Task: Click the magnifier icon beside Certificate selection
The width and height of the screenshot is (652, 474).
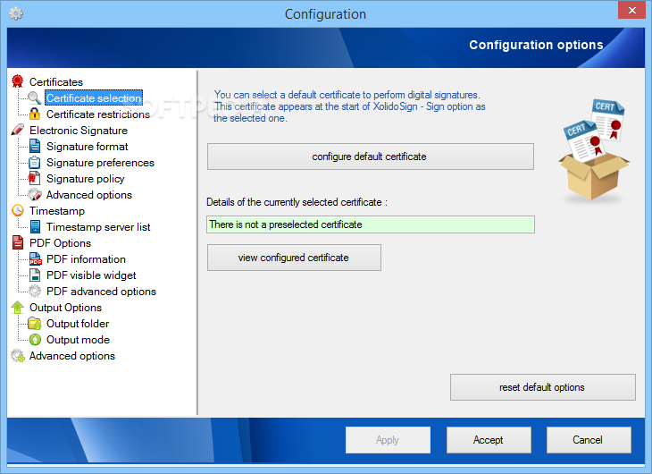Action: [x=35, y=97]
